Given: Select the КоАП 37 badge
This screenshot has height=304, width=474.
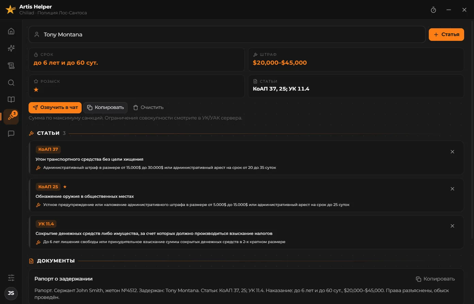Looking at the screenshot, I should point(48,149).
